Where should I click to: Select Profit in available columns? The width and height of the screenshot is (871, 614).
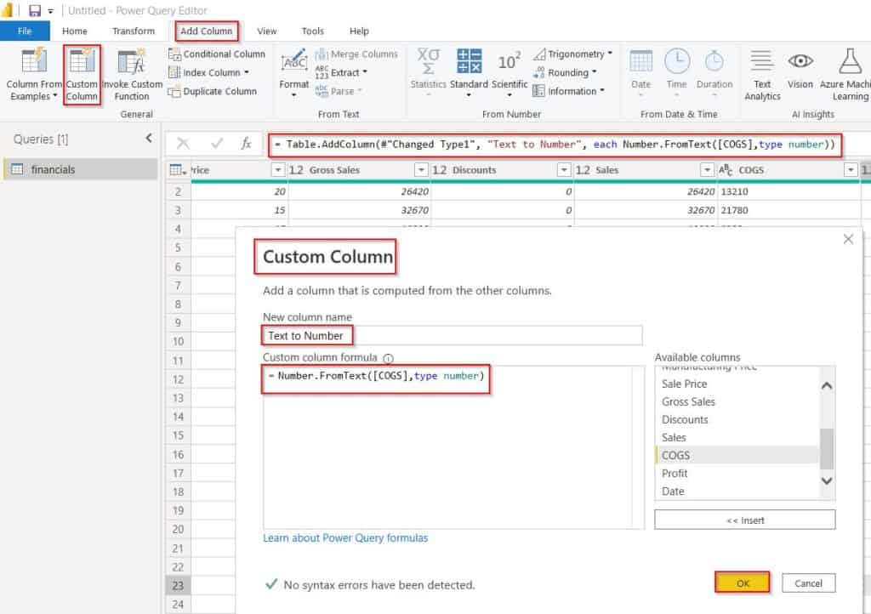(675, 473)
